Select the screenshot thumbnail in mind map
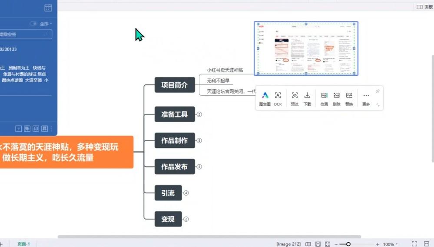Screen dimensions: 434x247 (x=306, y=49)
